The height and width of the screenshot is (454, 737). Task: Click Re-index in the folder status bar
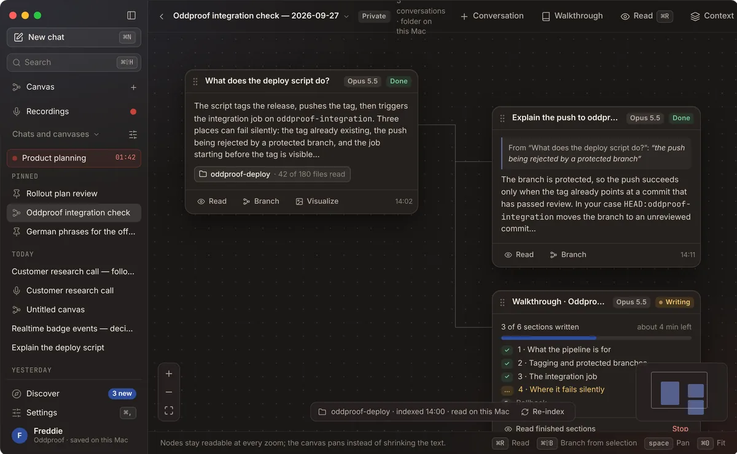tap(544, 412)
